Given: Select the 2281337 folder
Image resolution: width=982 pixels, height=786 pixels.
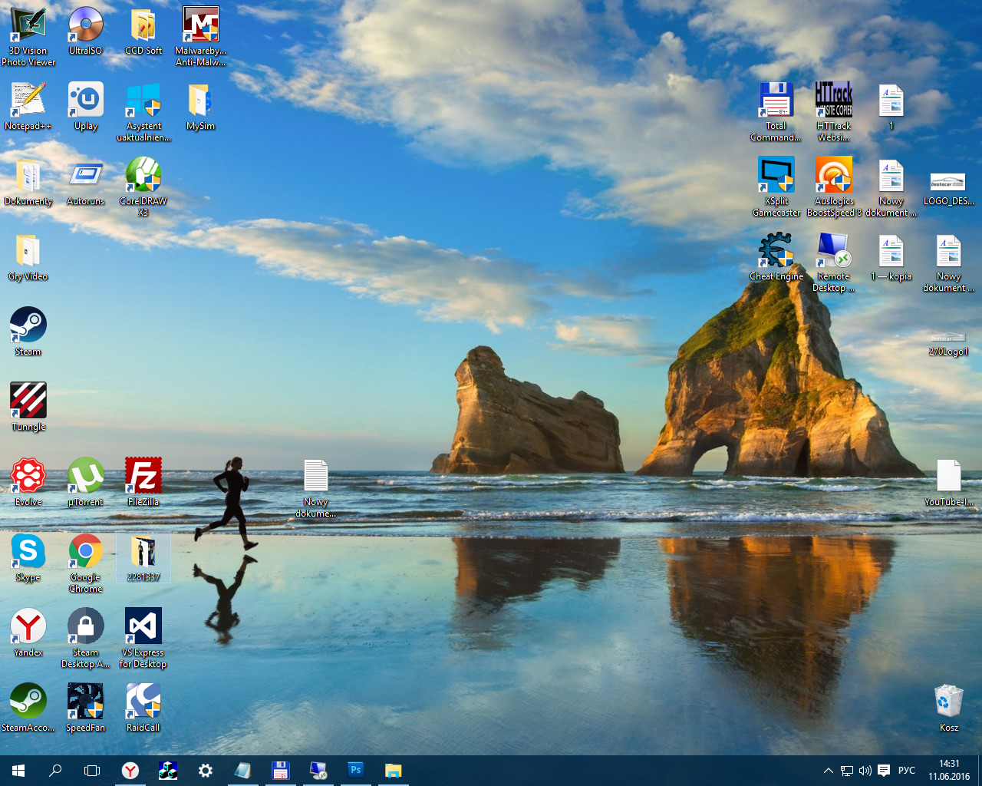Looking at the screenshot, I should click(143, 557).
